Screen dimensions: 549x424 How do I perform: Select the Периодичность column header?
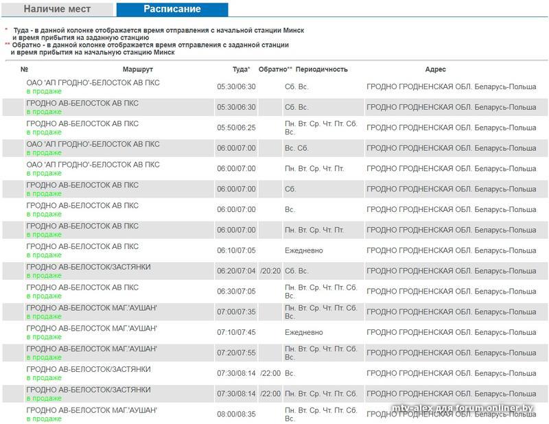[x=321, y=69]
